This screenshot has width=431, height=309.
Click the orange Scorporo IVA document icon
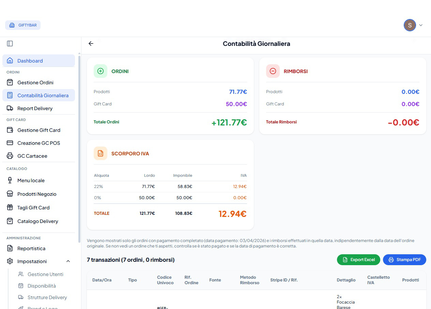point(101,153)
